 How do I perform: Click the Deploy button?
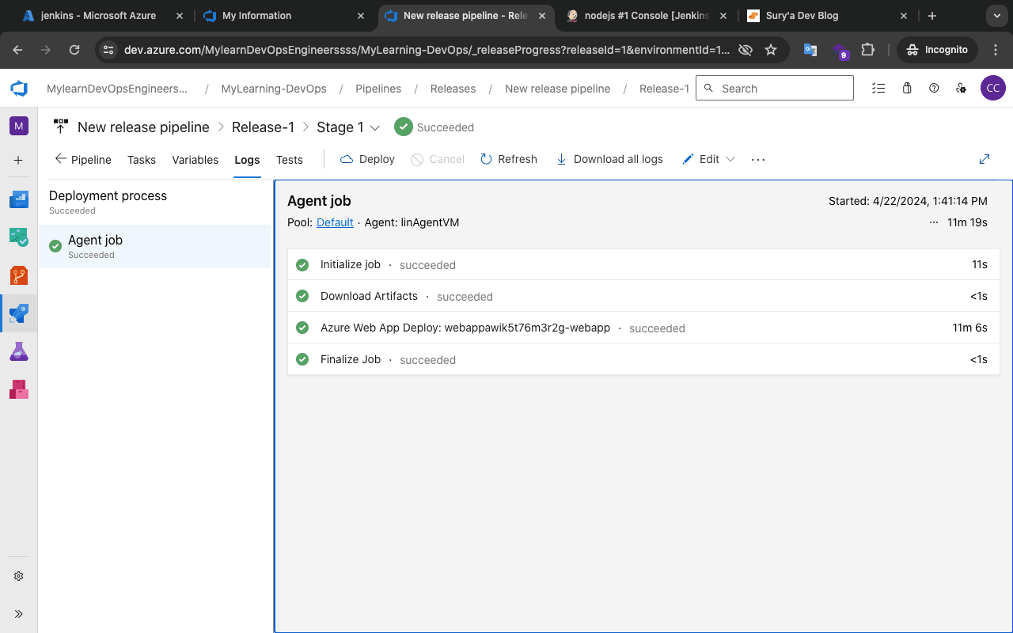(367, 159)
